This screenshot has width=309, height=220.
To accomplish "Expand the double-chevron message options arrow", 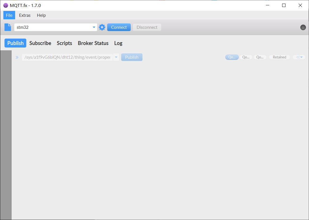I will pos(17,57).
